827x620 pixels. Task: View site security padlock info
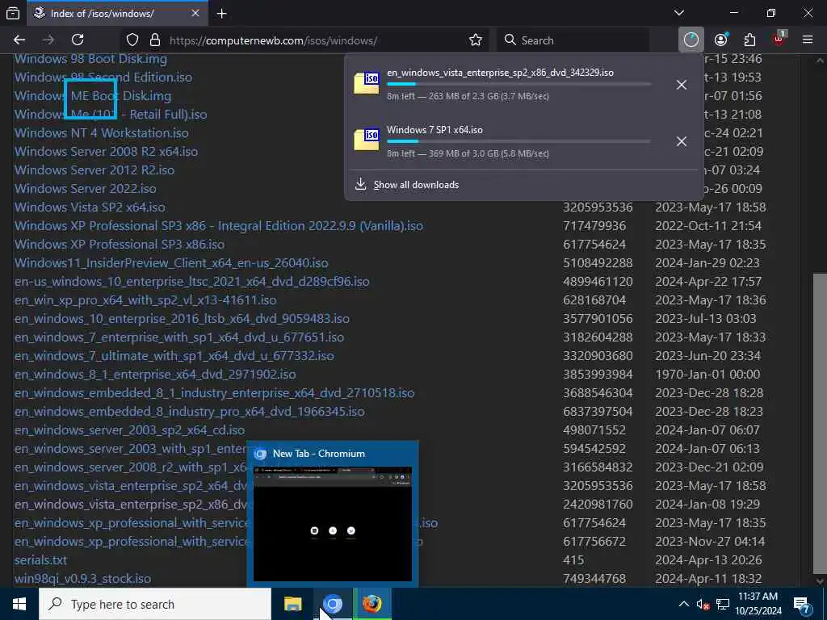154,40
